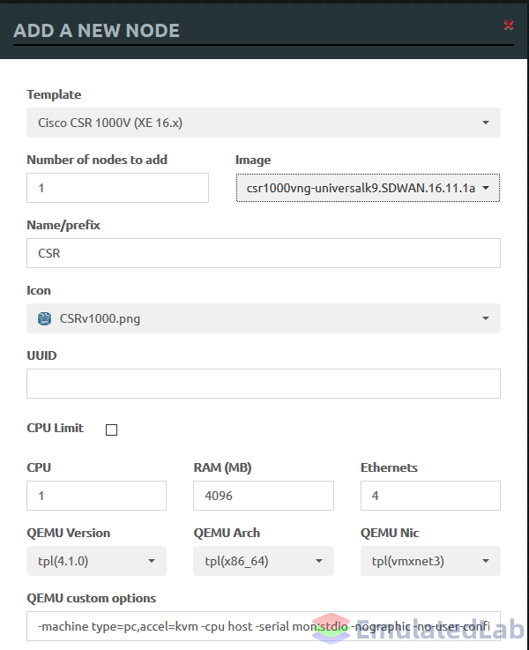This screenshot has height=650, width=529.
Task: Open the QEMU Version dropdown
Action: pos(96,561)
